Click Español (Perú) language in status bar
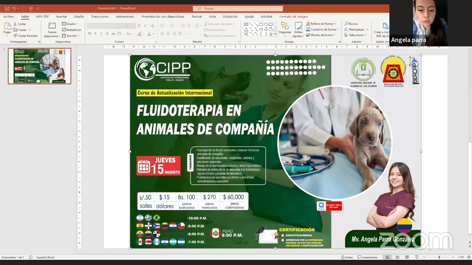The width and height of the screenshot is (472, 265). [45, 257]
